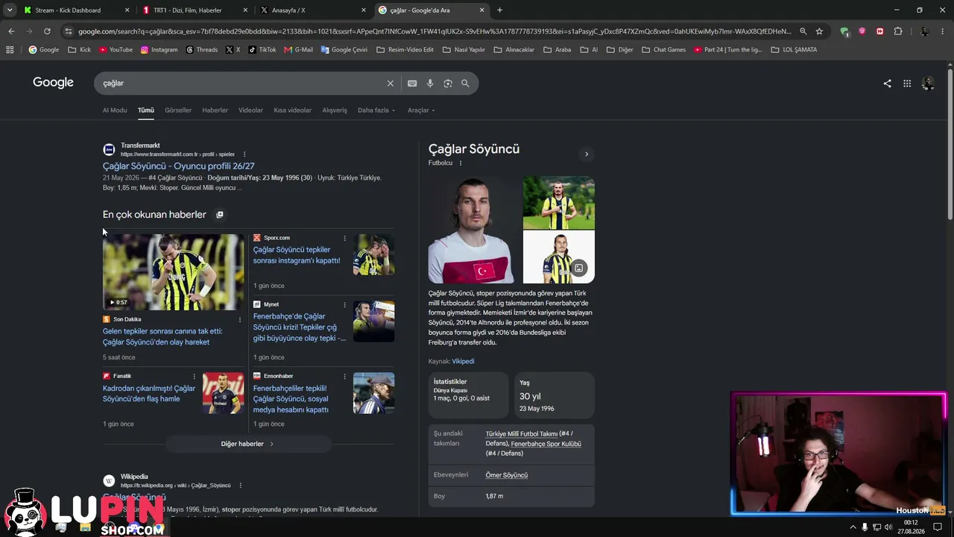Open the Ömer Söyüncü link

point(507,475)
